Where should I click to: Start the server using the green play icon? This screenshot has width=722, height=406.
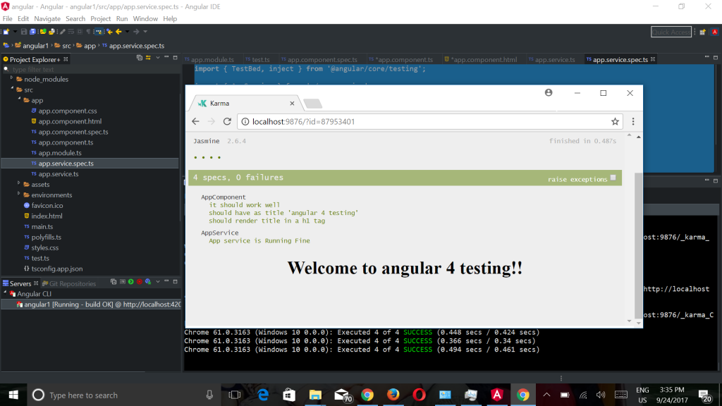pyautogui.click(x=131, y=282)
